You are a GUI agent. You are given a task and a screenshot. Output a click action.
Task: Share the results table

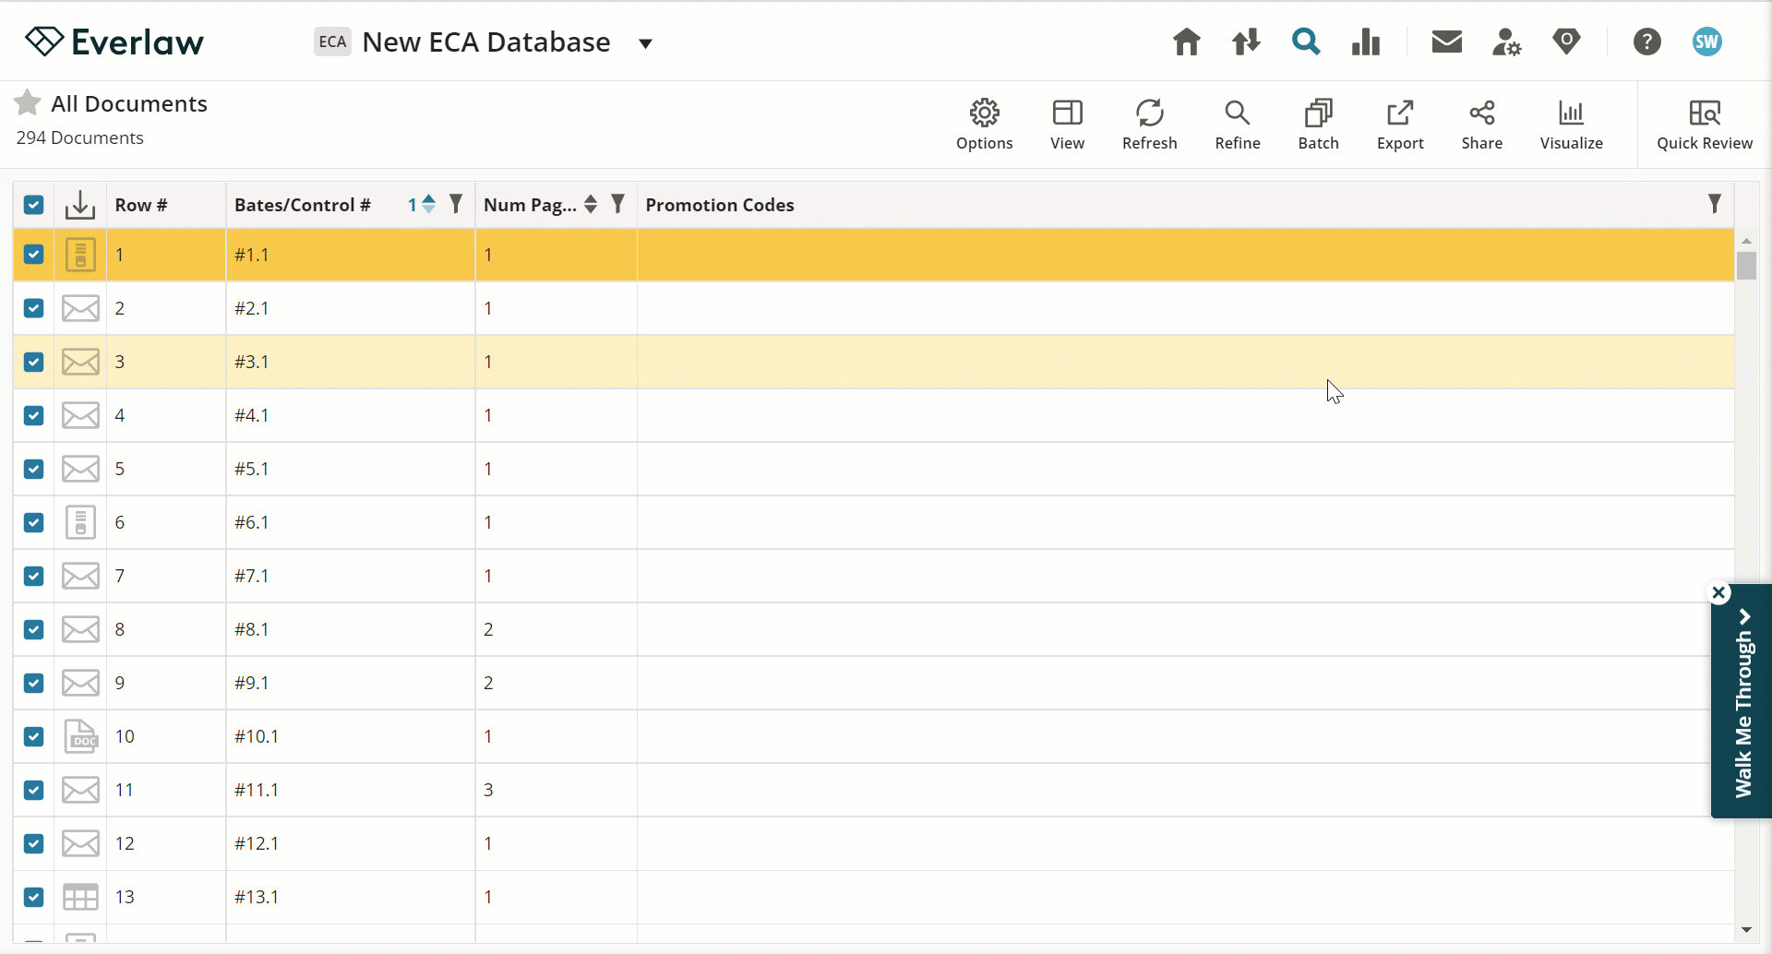1482,125
